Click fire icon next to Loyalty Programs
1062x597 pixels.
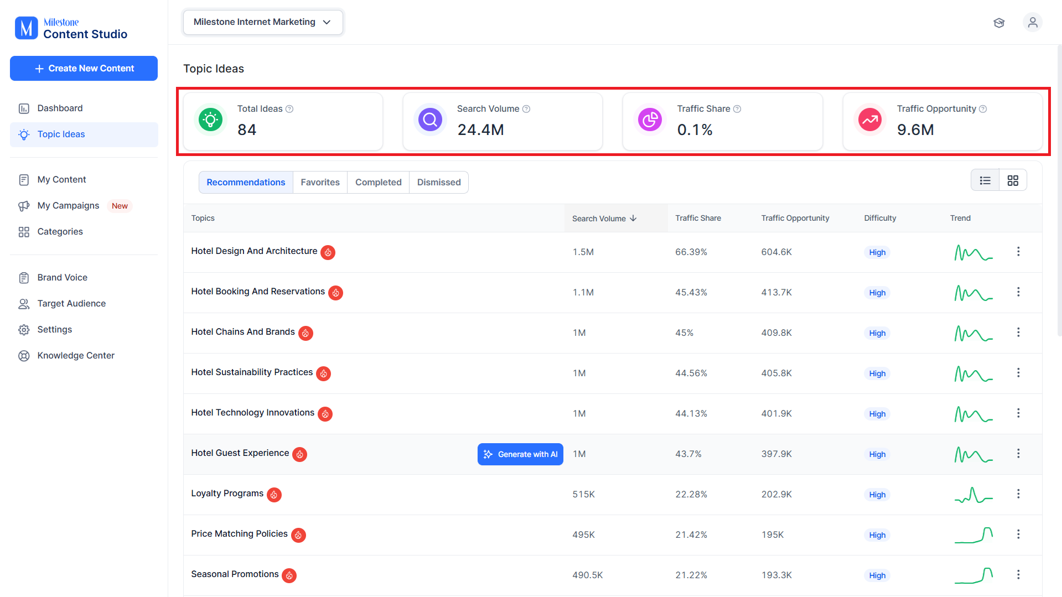click(x=274, y=495)
